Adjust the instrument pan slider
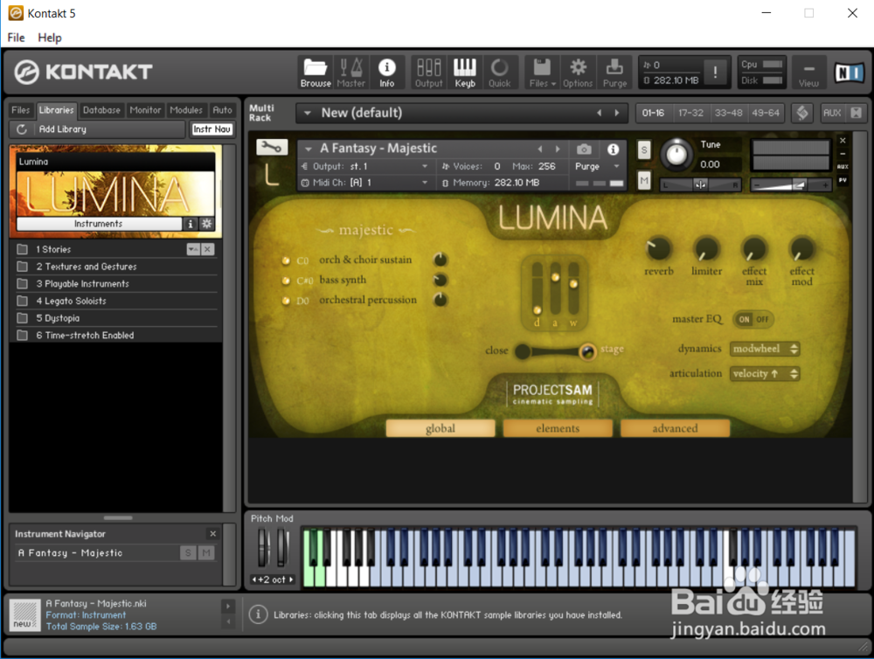Screen dimensions: 874x659 tap(701, 185)
